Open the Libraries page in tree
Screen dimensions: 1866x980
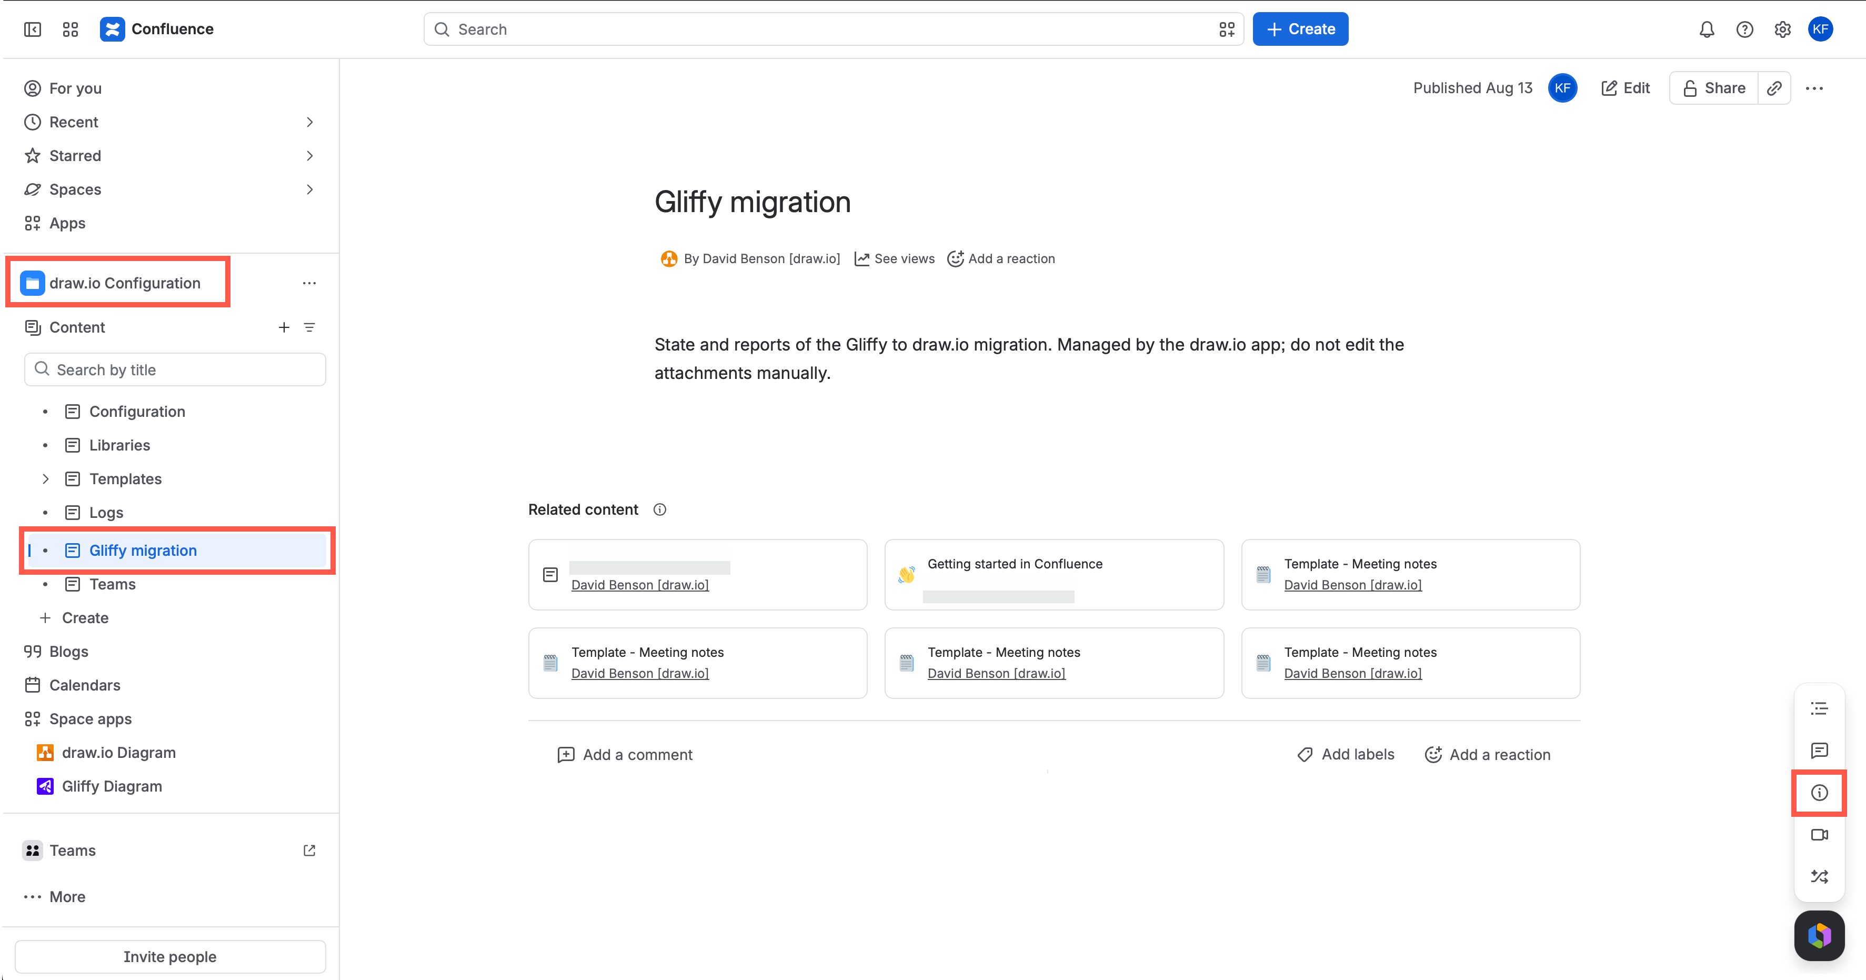tap(119, 445)
